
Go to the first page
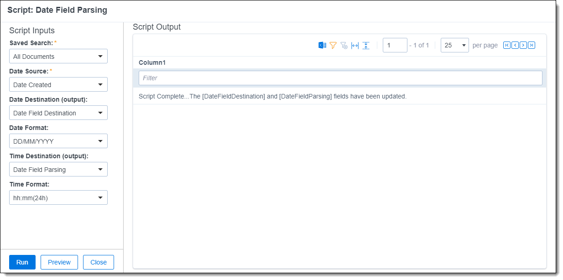click(507, 45)
